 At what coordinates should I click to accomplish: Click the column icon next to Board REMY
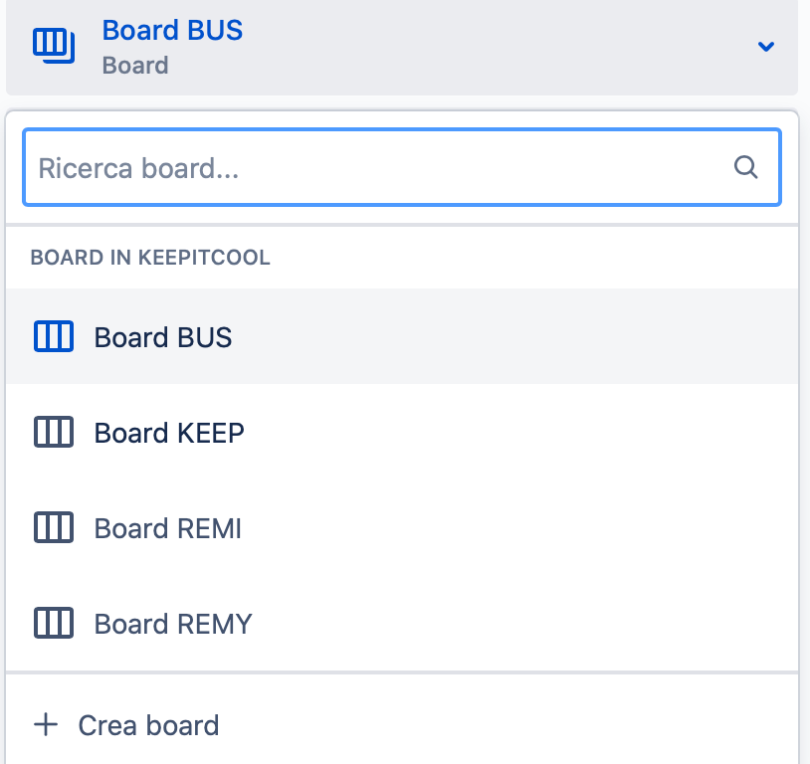[54, 623]
